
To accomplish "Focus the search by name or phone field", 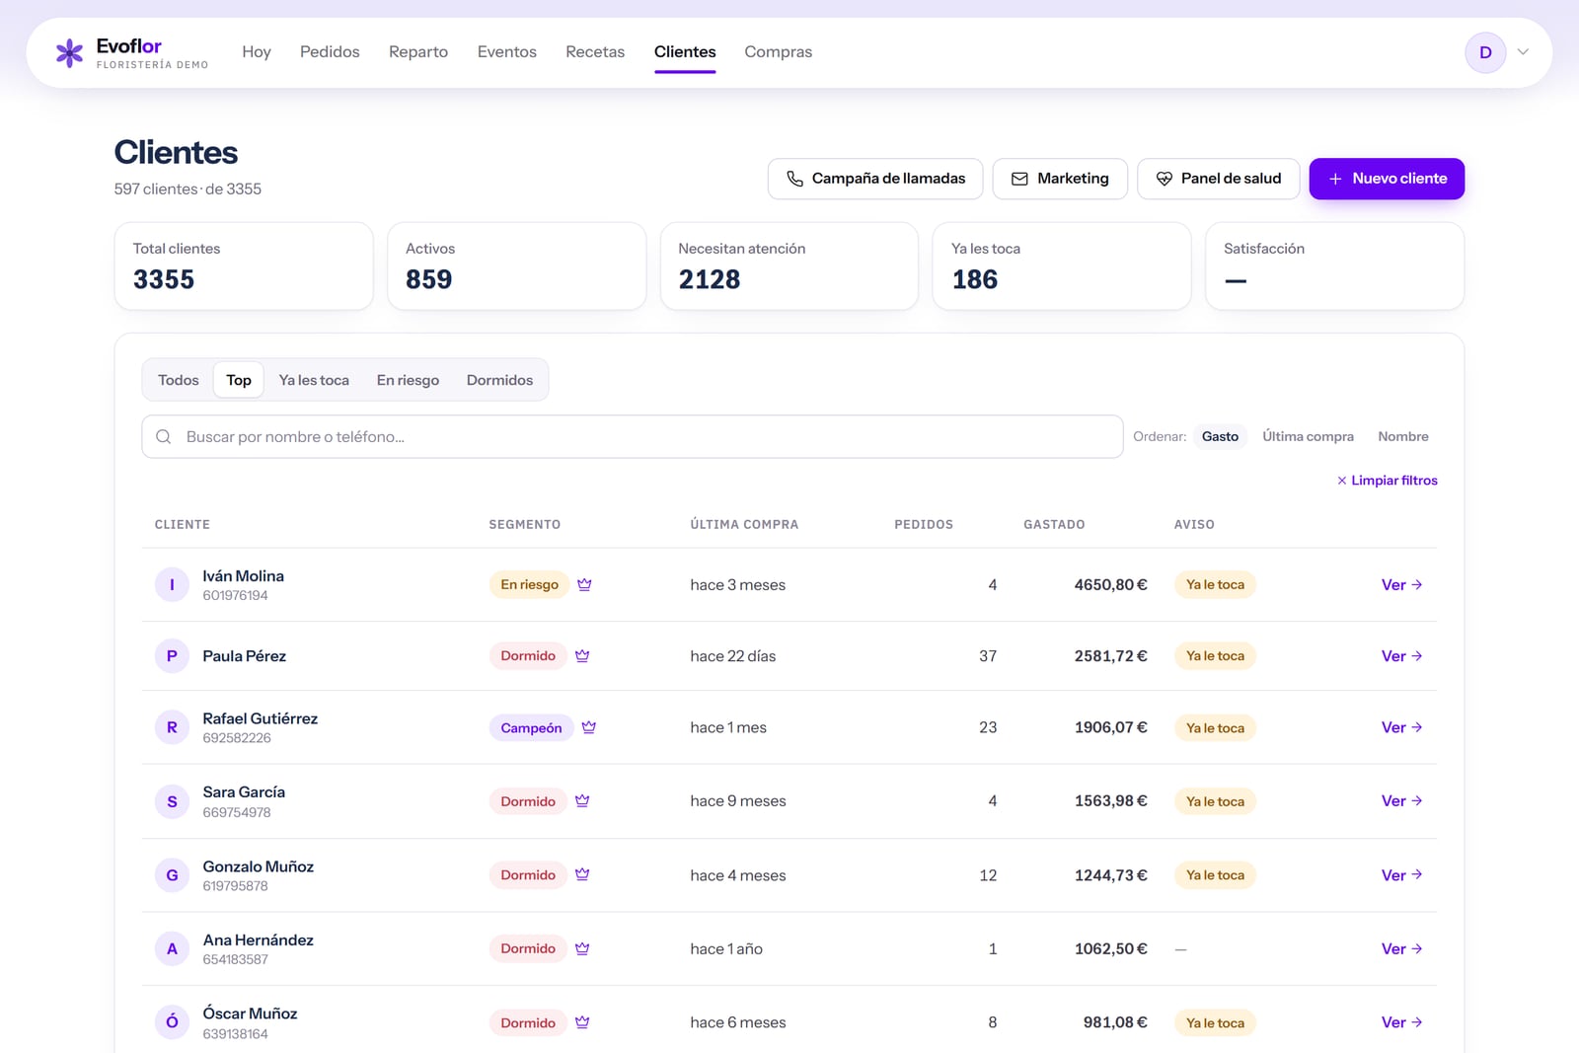I will 633,436.
